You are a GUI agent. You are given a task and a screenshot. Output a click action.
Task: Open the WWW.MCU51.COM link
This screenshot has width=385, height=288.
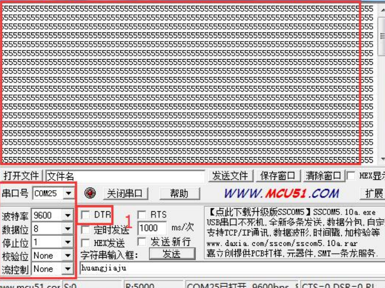[x=281, y=194]
